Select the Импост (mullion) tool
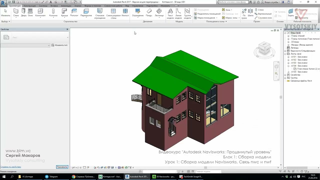This screenshot has width=320, height=180. (125, 13)
